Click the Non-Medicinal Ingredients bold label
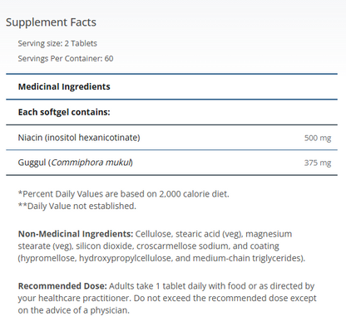The height and width of the screenshot is (326, 346). [x=76, y=234]
